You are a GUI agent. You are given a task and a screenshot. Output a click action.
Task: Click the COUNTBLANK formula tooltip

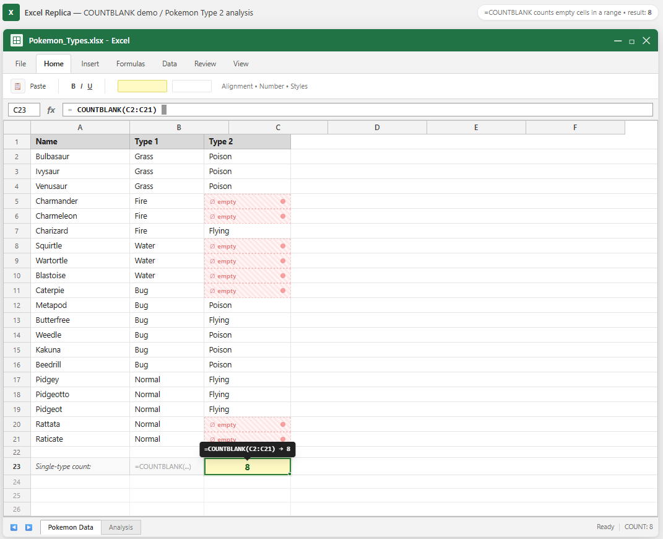tap(248, 449)
